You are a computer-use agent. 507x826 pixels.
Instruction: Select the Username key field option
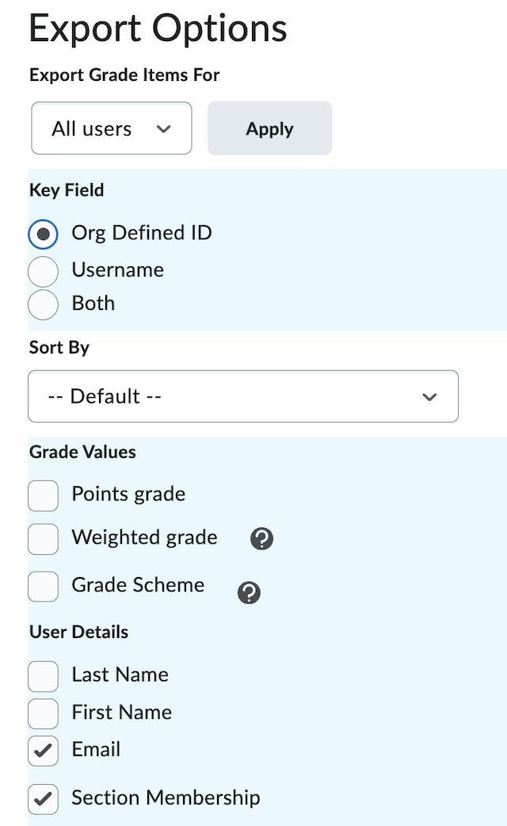pyautogui.click(x=43, y=271)
